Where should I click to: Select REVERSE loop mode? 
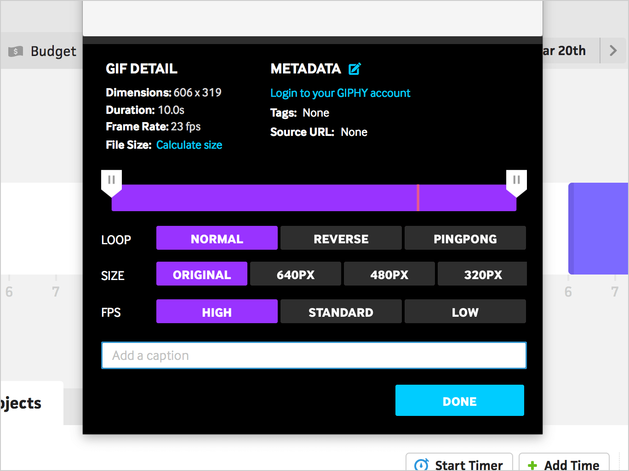341,238
